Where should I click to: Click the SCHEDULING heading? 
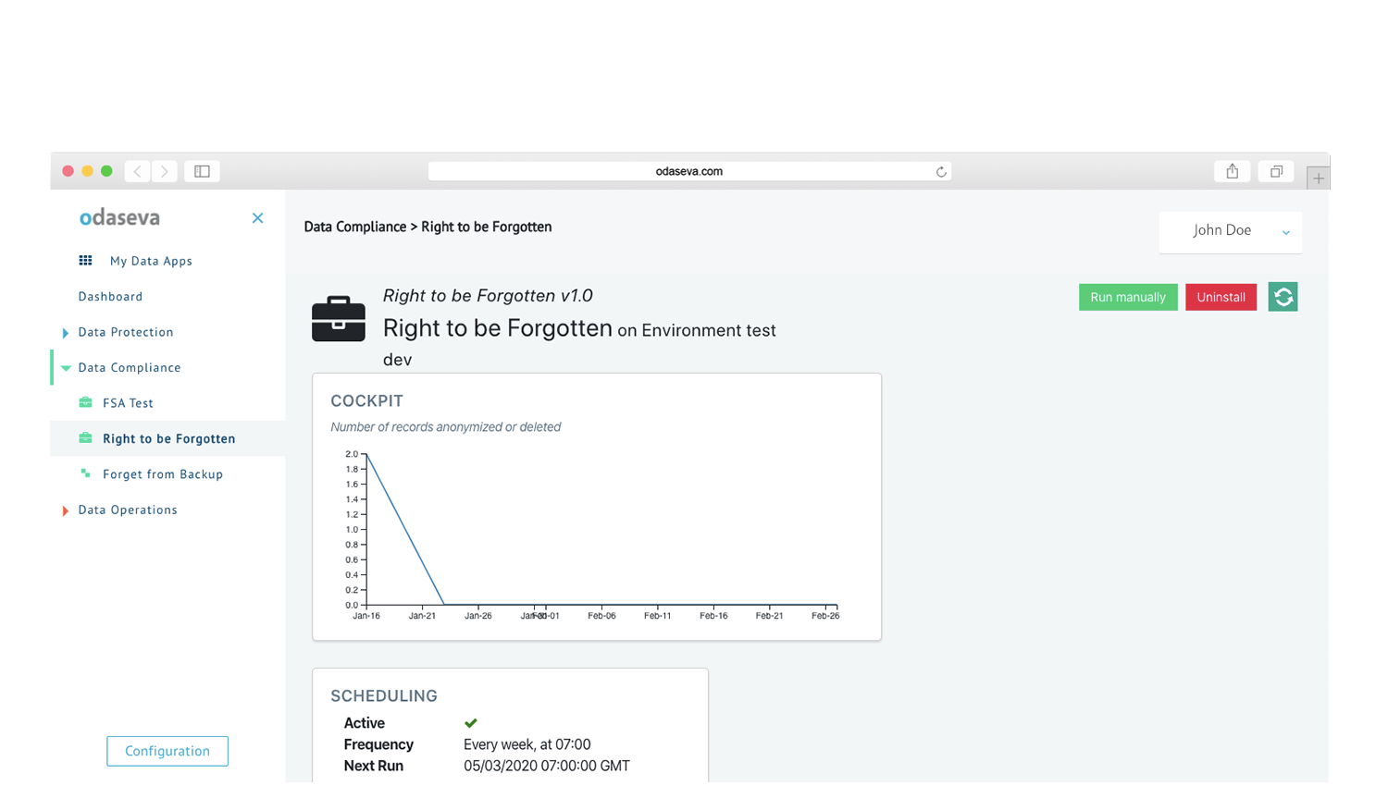pyautogui.click(x=384, y=696)
